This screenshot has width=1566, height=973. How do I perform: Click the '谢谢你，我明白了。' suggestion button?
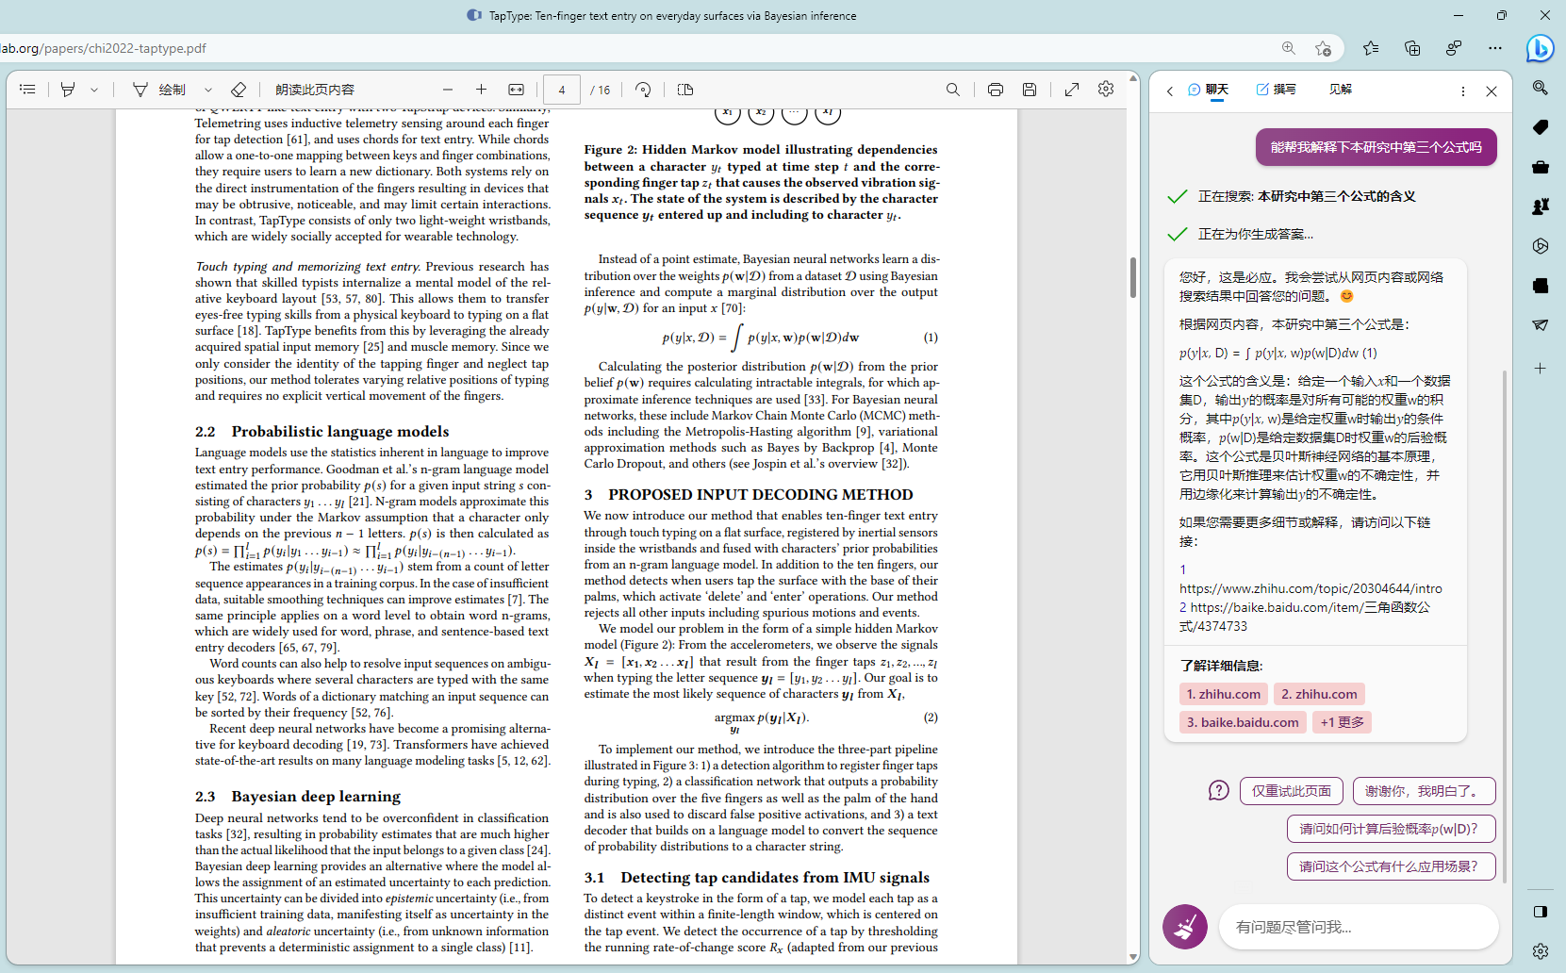point(1424,791)
